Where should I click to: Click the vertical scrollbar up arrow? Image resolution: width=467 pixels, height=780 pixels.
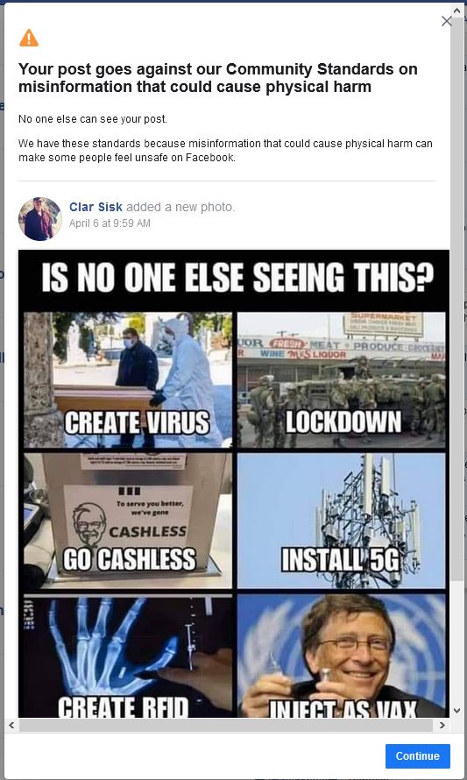pyautogui.click(x=457, y=10)
